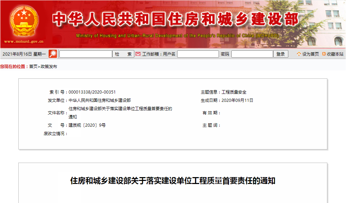Go to 首页 in the breadcrumb

point(33,67)
